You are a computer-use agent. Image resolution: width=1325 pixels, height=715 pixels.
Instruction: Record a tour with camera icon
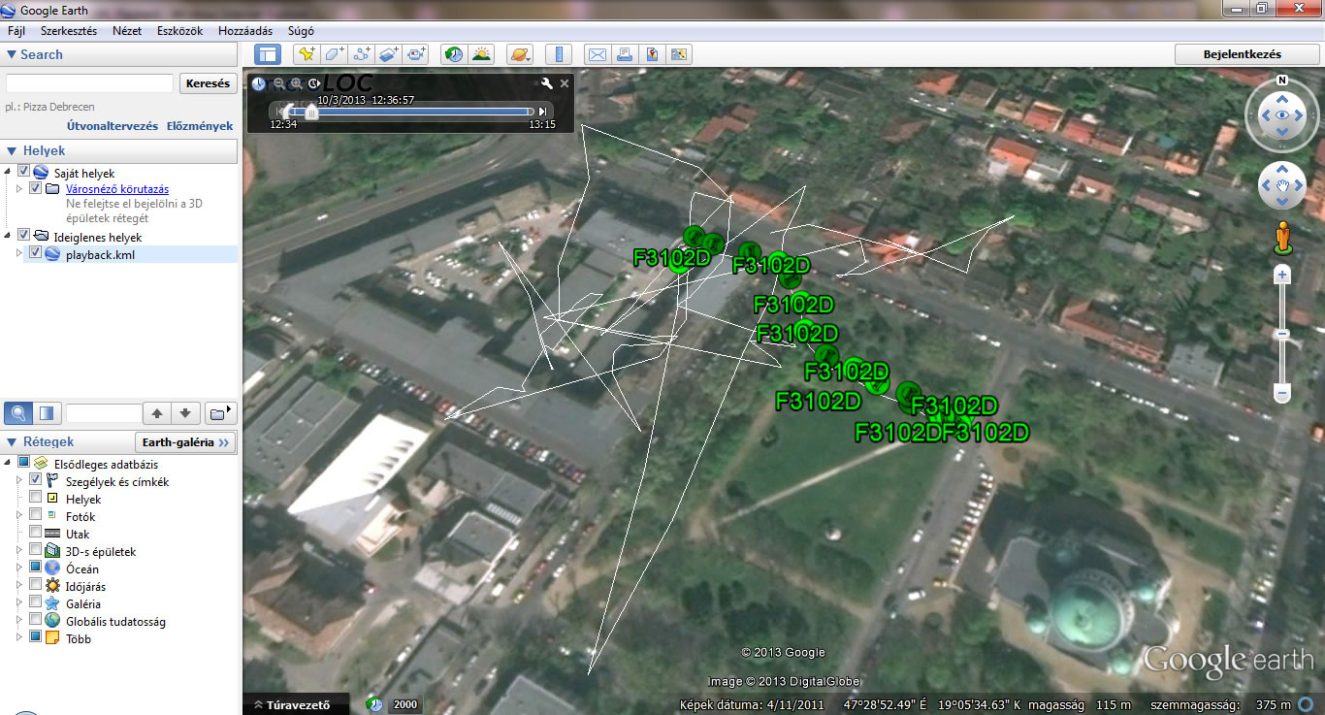pos(417,54)
